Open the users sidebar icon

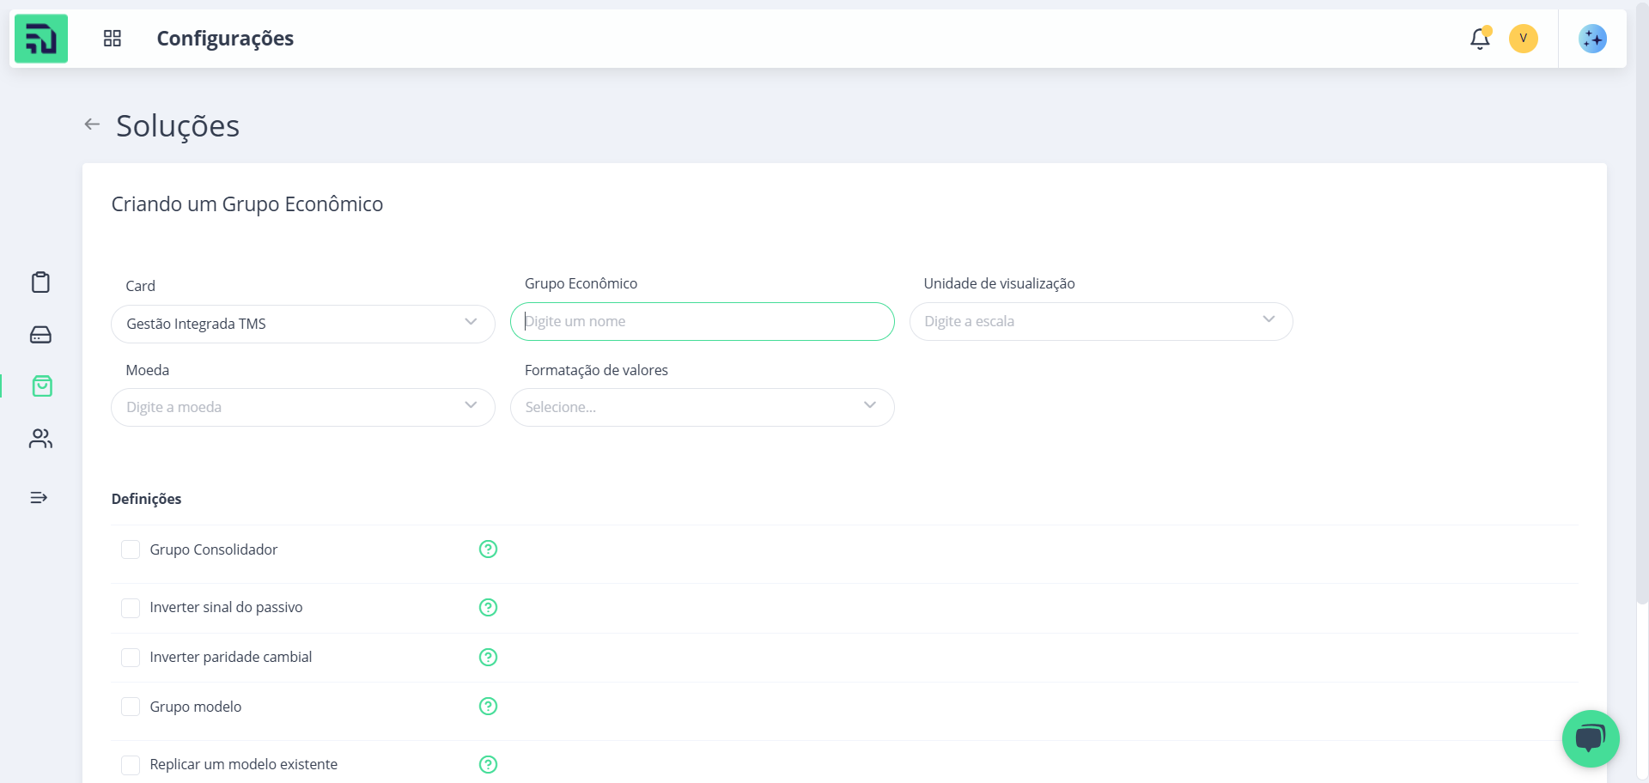(40, 439)
